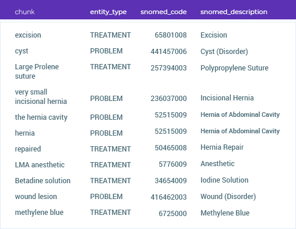Select the Large Prolene suture cell
This screenshot has width=296, height=229.
(x=37, y=72)
